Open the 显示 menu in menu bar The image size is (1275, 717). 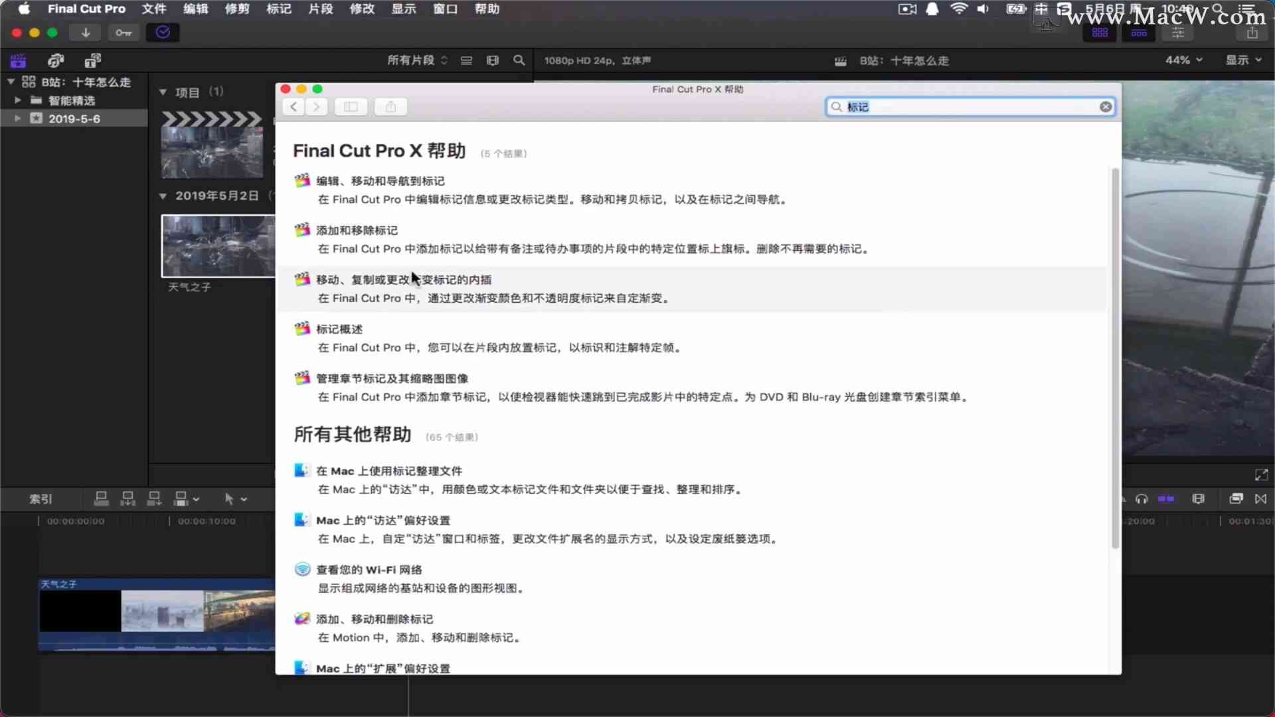[x=404, y=9]
